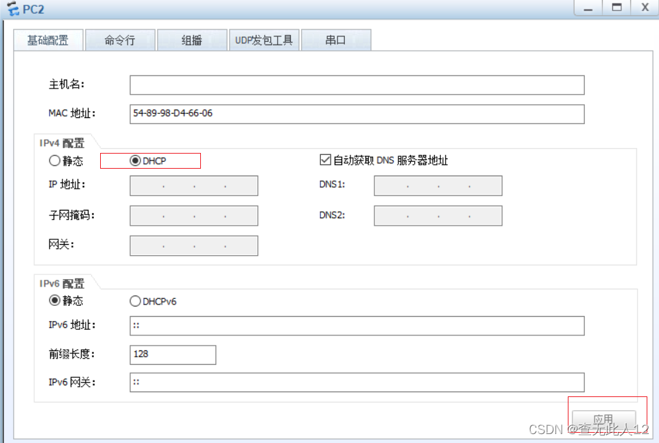Open the UDP发包工具 tab

point(264,40)
